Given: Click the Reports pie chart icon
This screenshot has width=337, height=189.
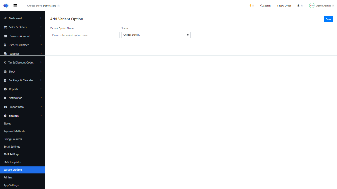Looking at the screenshot, I should point(5,89).
